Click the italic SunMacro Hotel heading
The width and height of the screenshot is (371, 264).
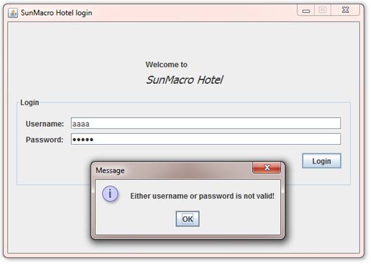[185, 80]
